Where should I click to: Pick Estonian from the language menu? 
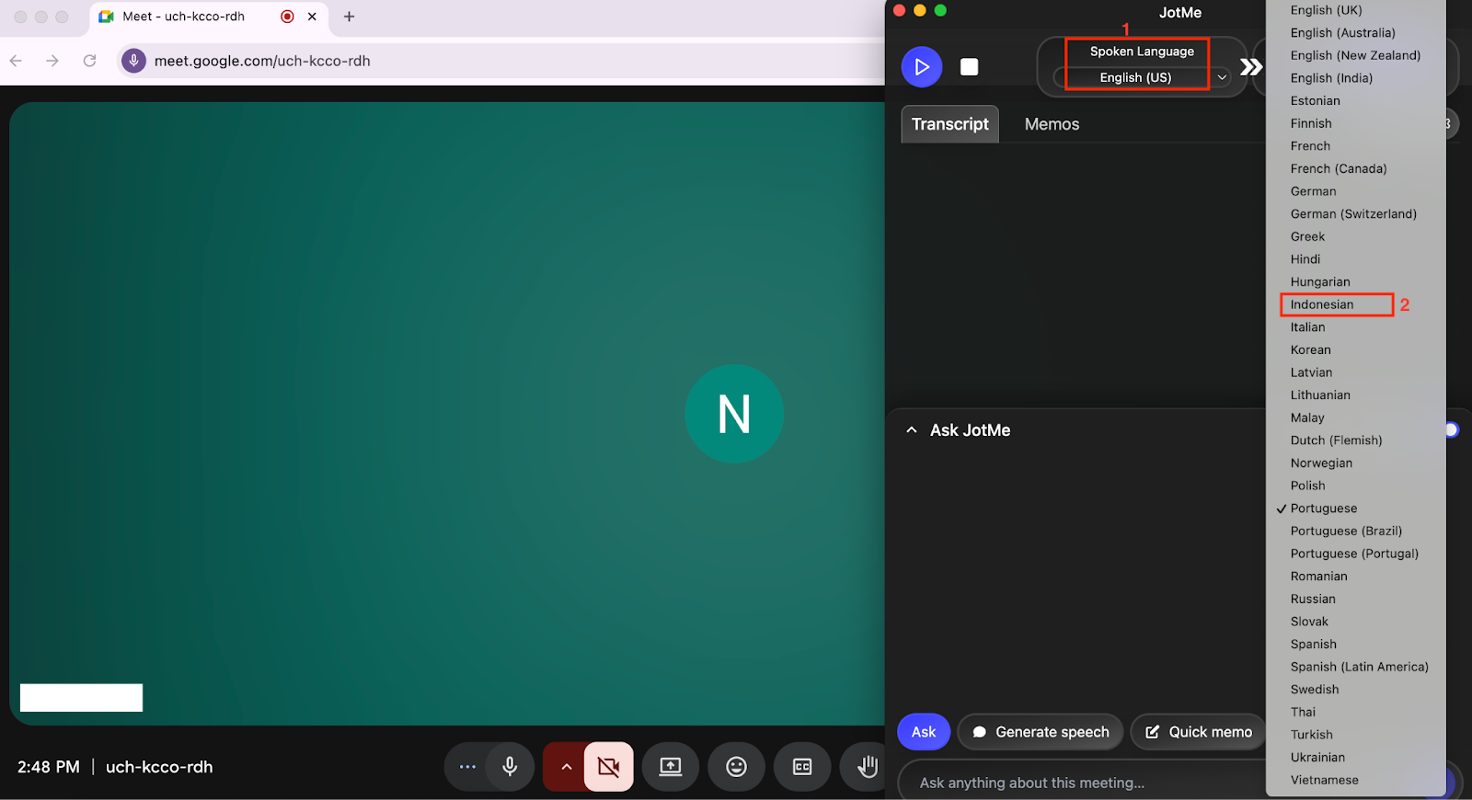(1315, 101)
